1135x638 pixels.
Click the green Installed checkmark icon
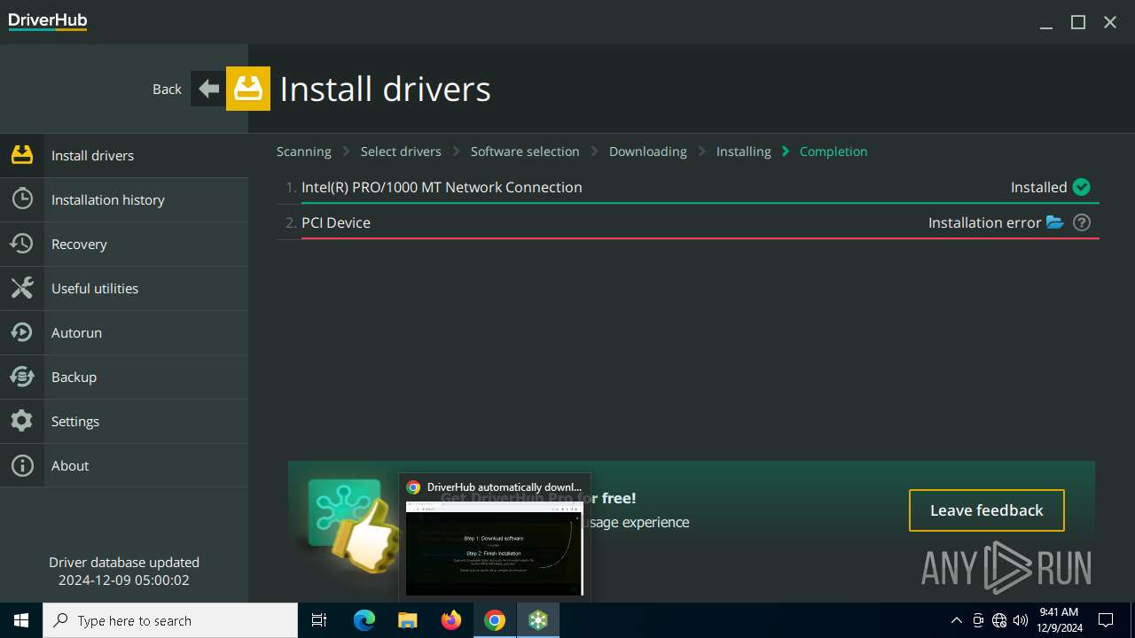(x=1081, y=187)
